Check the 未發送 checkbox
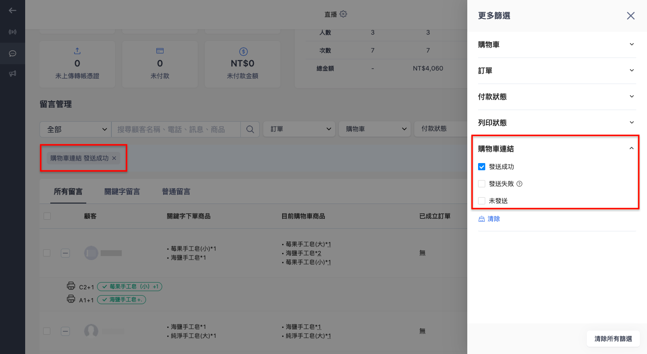647x354 pixels. [482, 201]
